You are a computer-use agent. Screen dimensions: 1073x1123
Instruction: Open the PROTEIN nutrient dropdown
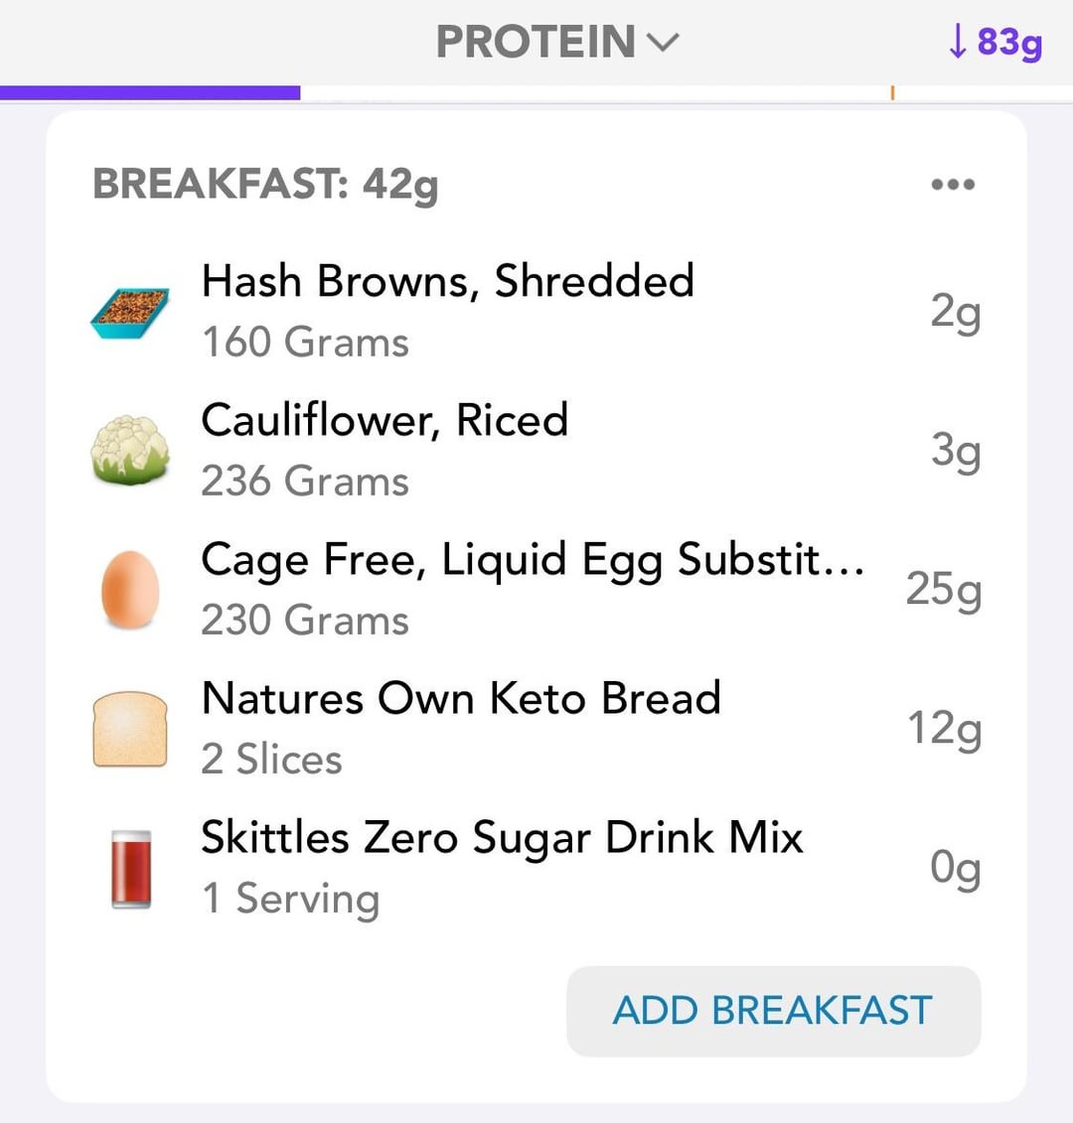pyautogui.click(x=557, y=42)
